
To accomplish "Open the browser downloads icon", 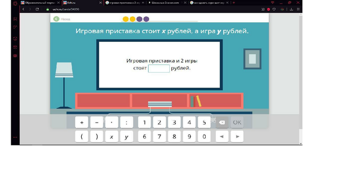I will click(x=292, y=10).
